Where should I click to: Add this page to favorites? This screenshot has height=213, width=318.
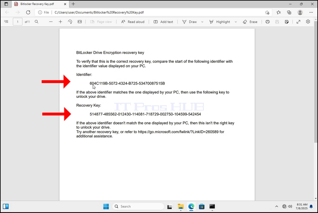267,12
